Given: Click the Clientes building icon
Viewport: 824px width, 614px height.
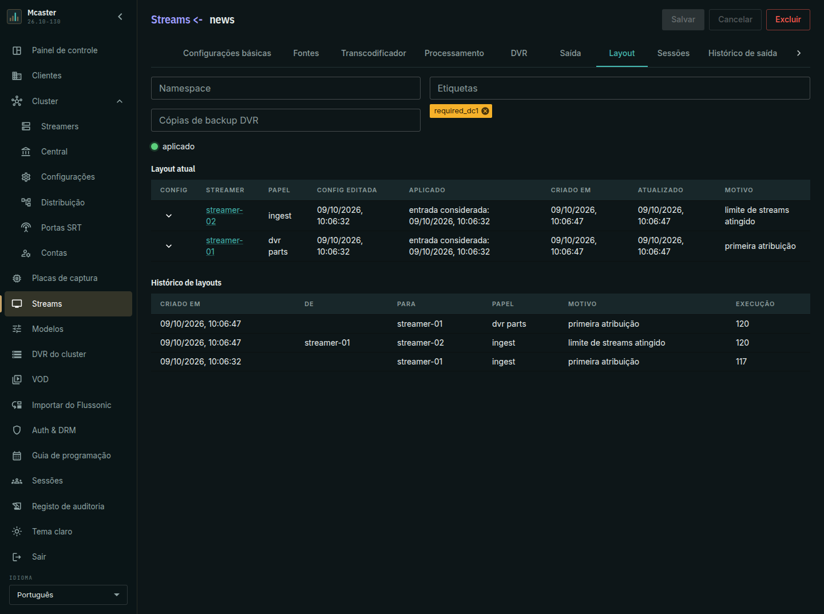Looking at the screenshot, I should point(17,76).
